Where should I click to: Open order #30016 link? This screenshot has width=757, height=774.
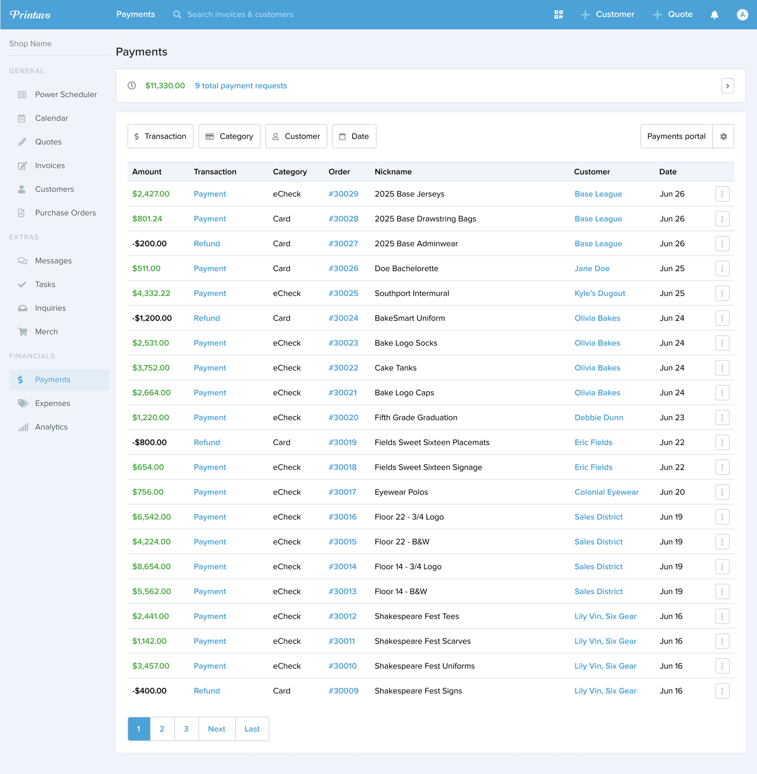342,517
